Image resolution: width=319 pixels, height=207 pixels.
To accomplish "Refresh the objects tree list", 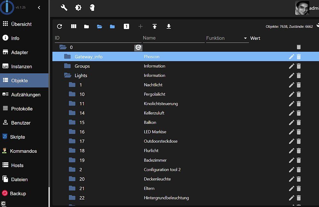I will click(x=59, y=26).
